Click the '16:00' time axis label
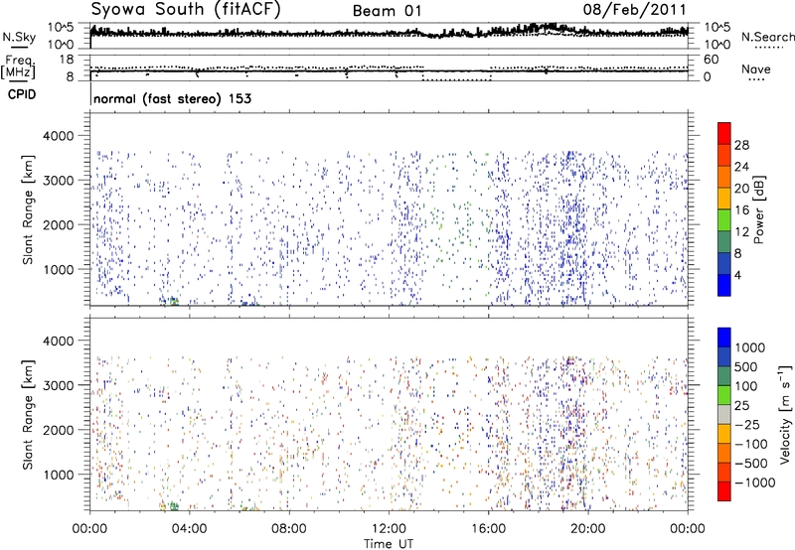Viewport: 795px width, 550px height. click(x=488, y=529)
